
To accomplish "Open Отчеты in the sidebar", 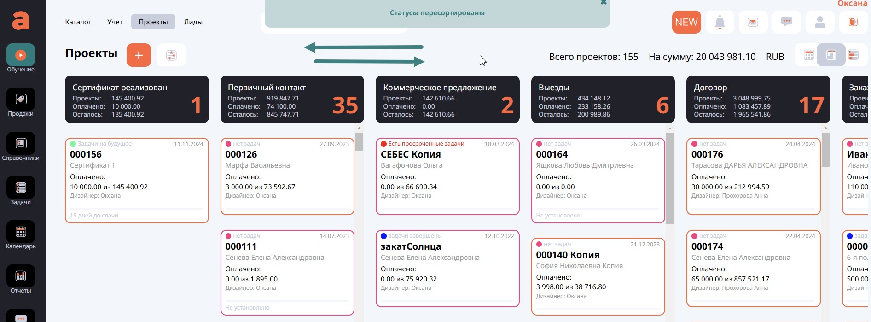I will [x=21, y=280].
